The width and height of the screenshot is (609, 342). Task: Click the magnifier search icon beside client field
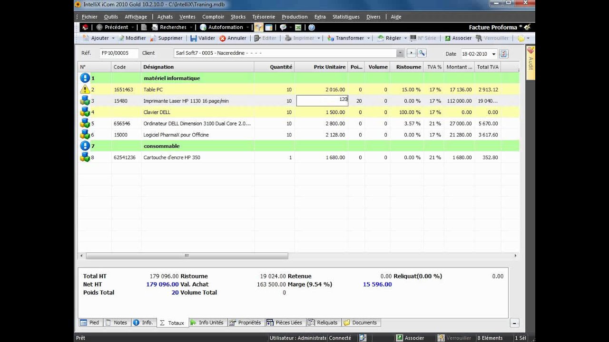click(x=422, y=53)
